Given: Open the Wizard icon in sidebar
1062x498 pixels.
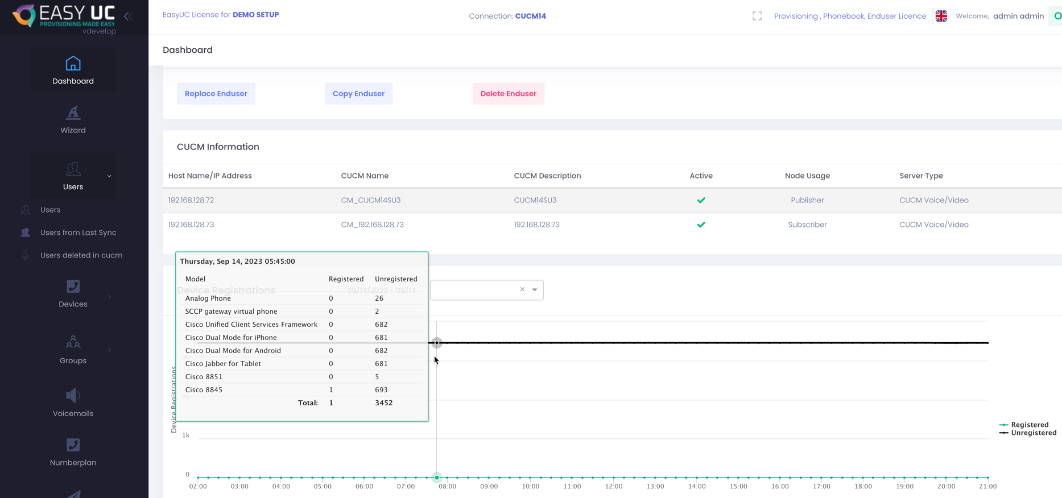Looking at the screenshot, I should (73, 113).
